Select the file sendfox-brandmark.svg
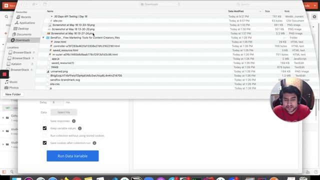320x180 pixels. pyautogui.click(x=65, y=80)
